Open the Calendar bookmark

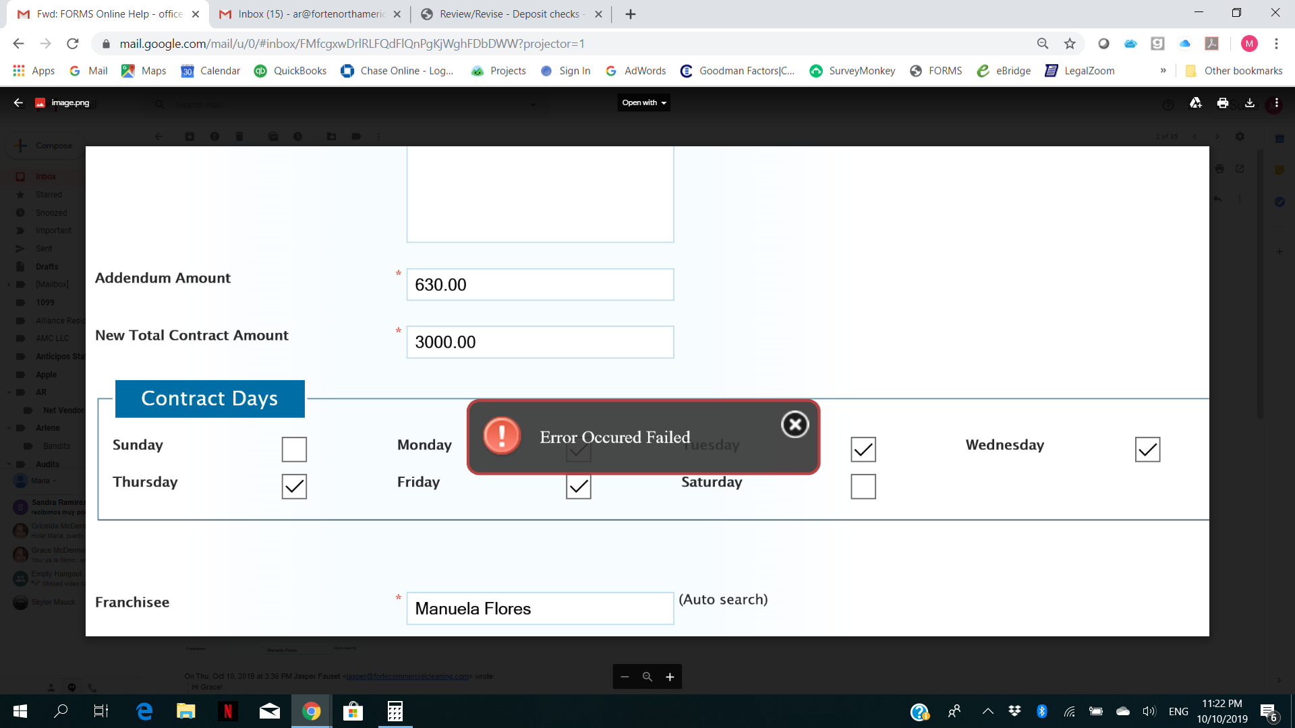210,71
